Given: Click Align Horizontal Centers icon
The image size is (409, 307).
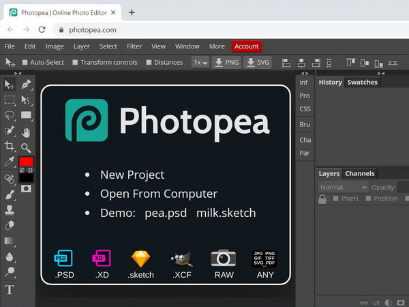Looking at the screenshot, I should pos(301,63).
